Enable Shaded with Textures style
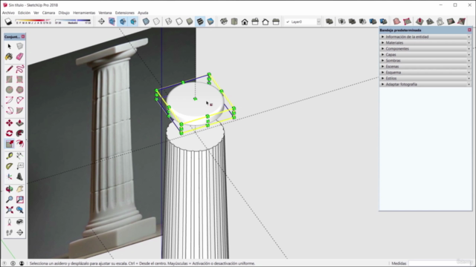This screenshot has height=267, width=476. pyautogui.click(x=200, y=22)
